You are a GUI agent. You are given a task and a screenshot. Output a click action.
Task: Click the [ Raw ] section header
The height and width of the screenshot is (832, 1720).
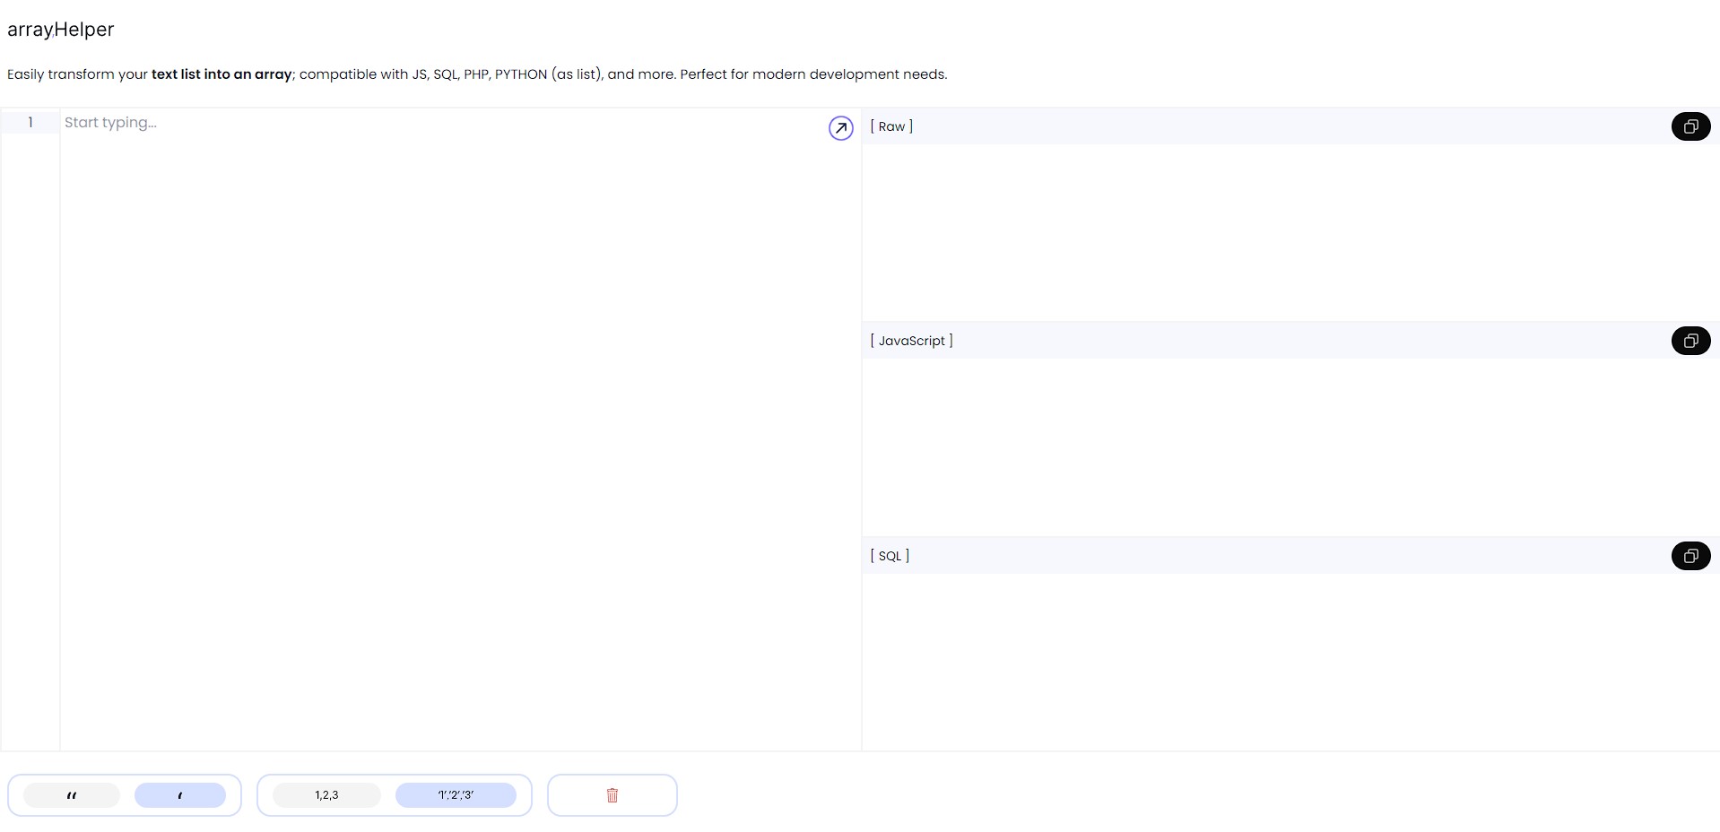tap(891, 126)
